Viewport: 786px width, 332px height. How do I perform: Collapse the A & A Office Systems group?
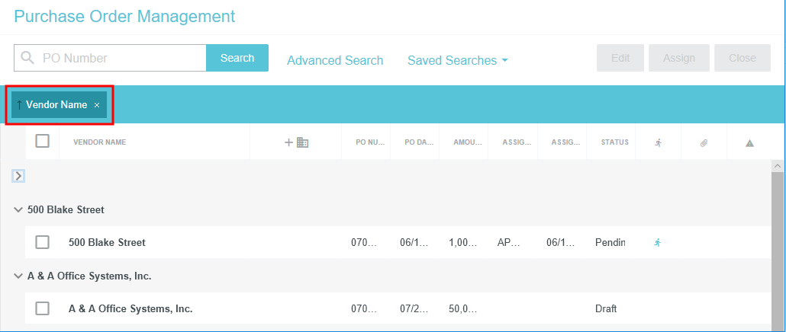coord(18,276)
